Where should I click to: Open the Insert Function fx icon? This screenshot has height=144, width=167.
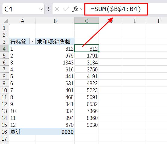pos(75,9)
